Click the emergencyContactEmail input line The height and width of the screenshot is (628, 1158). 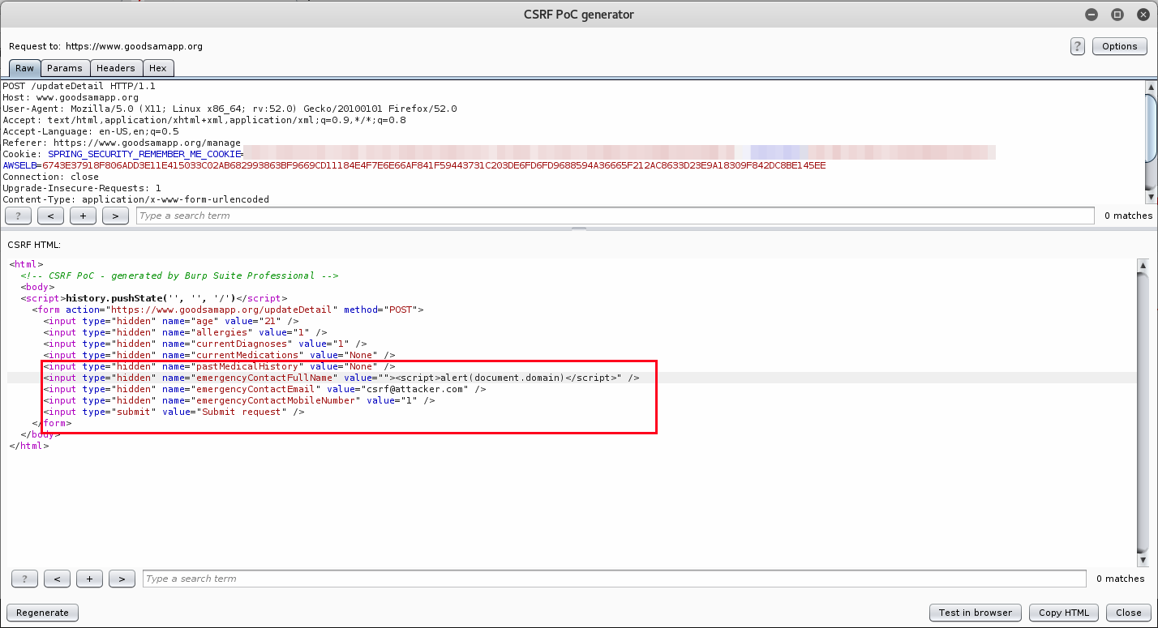pos(265,389)
